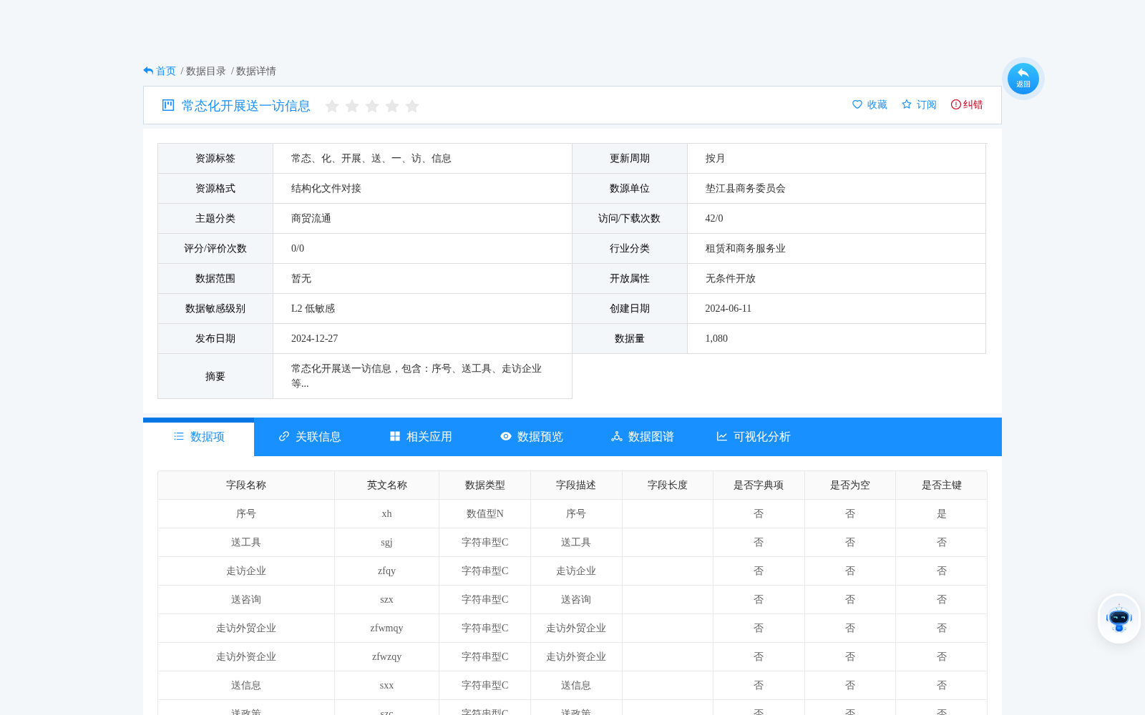The image size is (1145, 715).
Task: Click the star icon beside 订阅
Action: coord(907,104)
